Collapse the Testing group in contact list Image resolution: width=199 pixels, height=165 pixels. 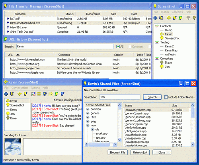pos(157,42)
